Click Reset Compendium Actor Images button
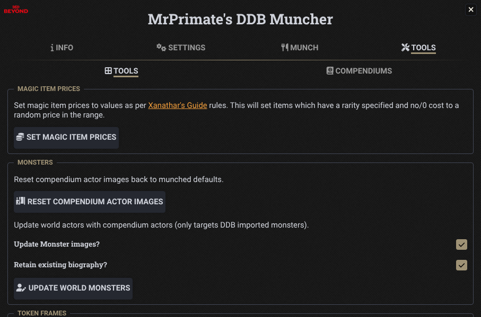 click(x=90, y=202)
